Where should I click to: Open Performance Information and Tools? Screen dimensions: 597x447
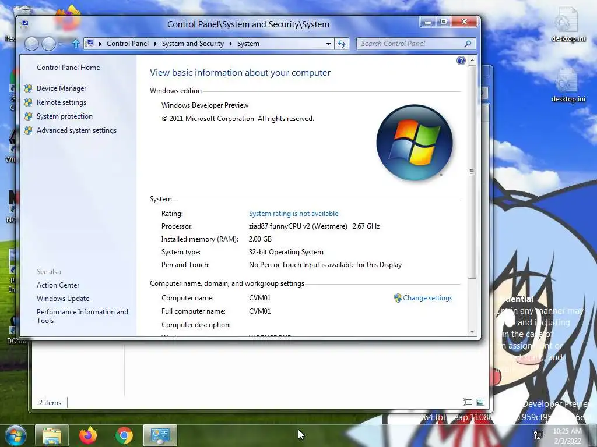tap(82, 316)
